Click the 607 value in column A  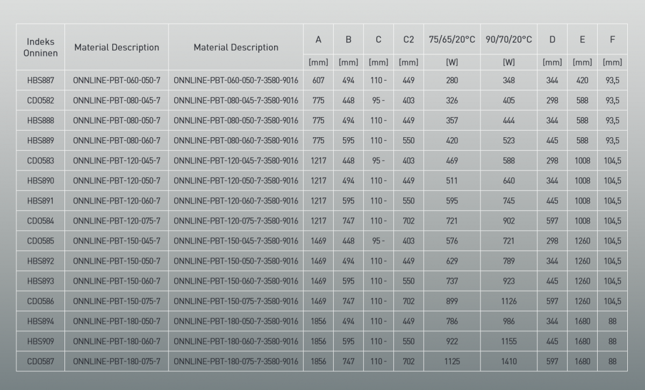pos(318,81)
